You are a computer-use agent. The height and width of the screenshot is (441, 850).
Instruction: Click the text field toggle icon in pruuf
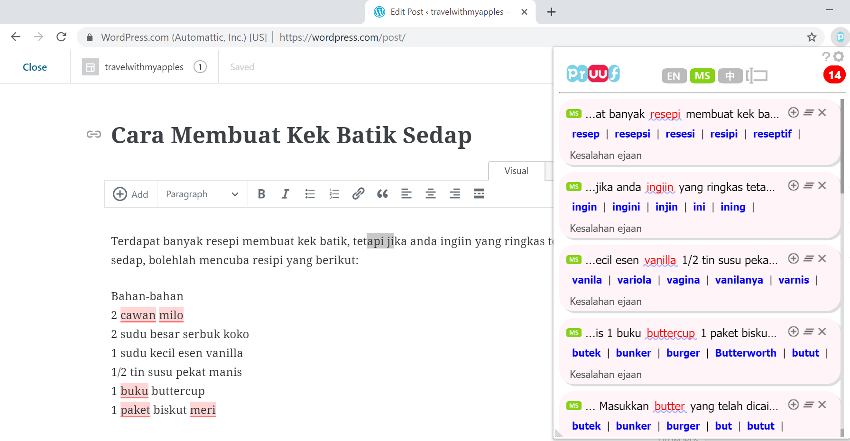coord(757,75)
